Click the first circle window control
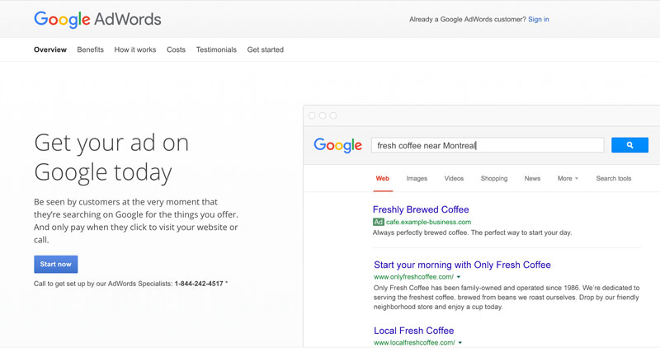The image size is (660, 357). (312, 115)
